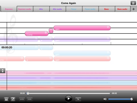Switch to the Alto audio tab
This screenshot has width=137, height=103.
(x=57, y=9)
